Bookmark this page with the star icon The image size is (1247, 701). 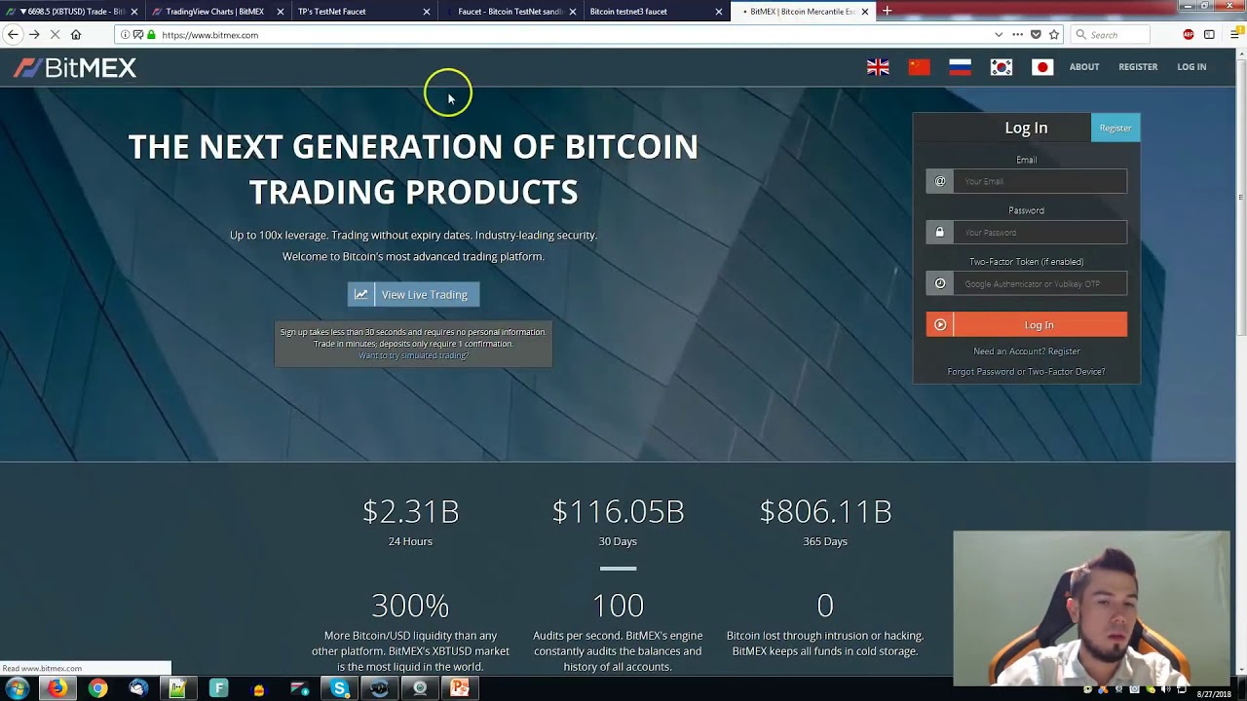tap(1054, 35)
